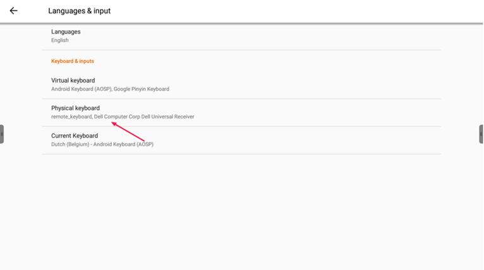
Task: Click the red arrow annotation
Action: (128, 132)
